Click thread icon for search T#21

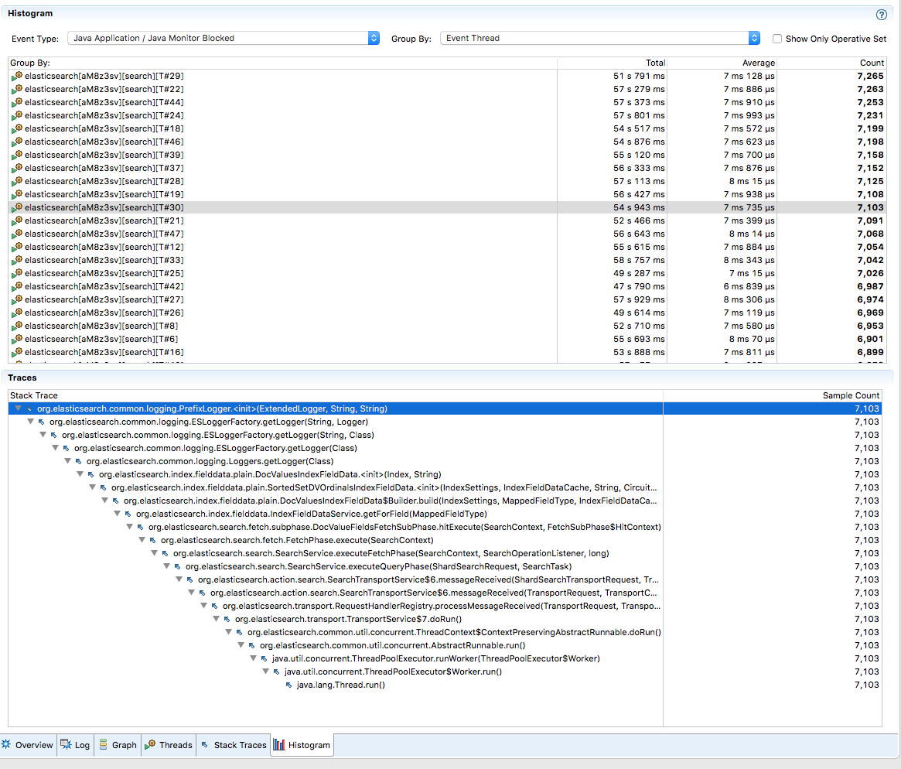pyautogui.click(x=17, y=220)
